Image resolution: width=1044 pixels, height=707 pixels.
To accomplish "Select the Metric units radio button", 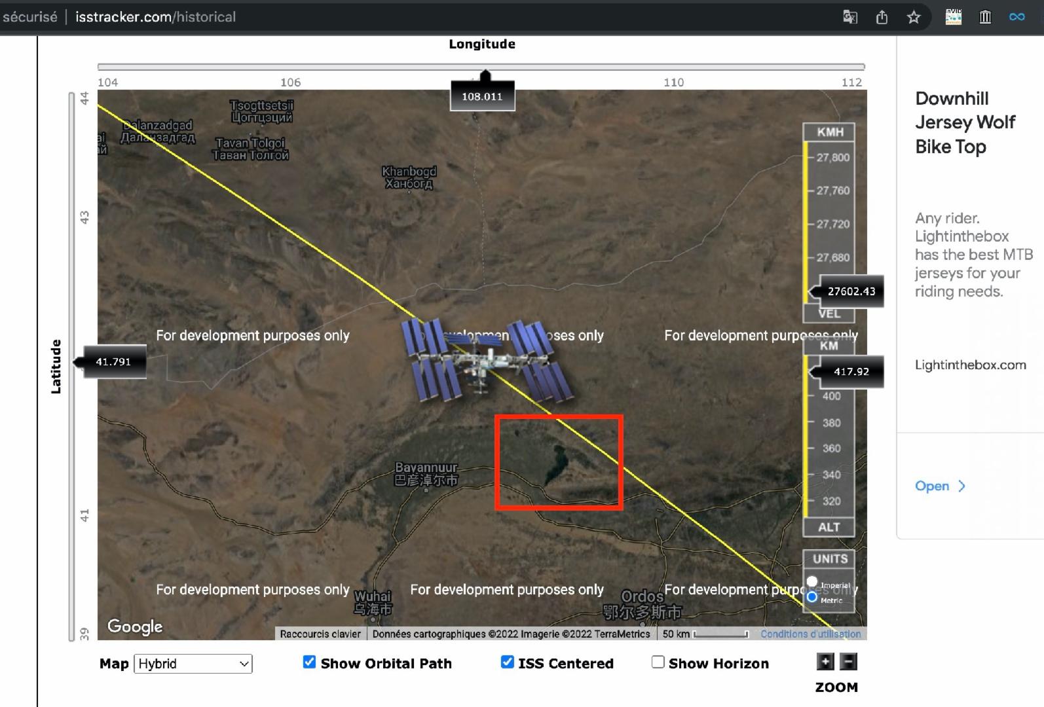I will 812,597.
